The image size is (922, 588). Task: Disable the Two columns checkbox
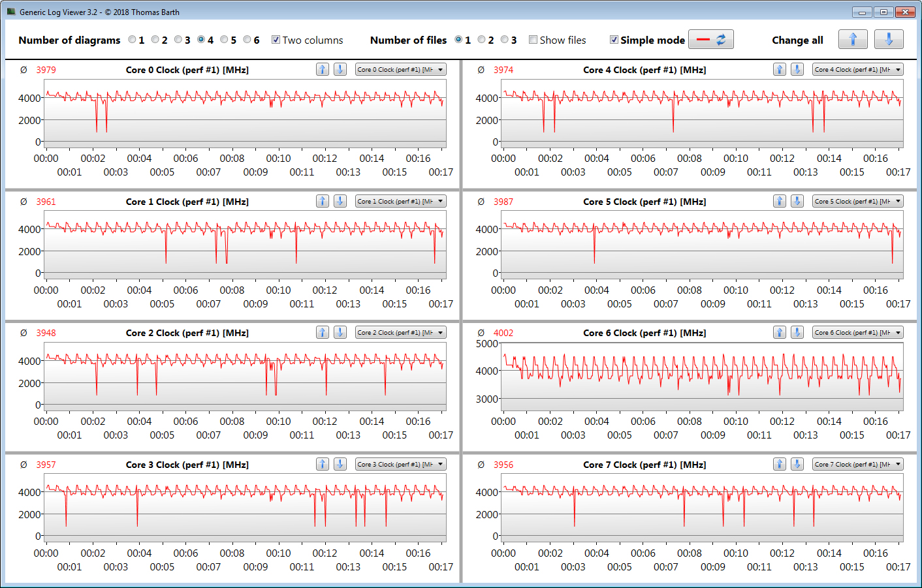(x=276, y=40)
